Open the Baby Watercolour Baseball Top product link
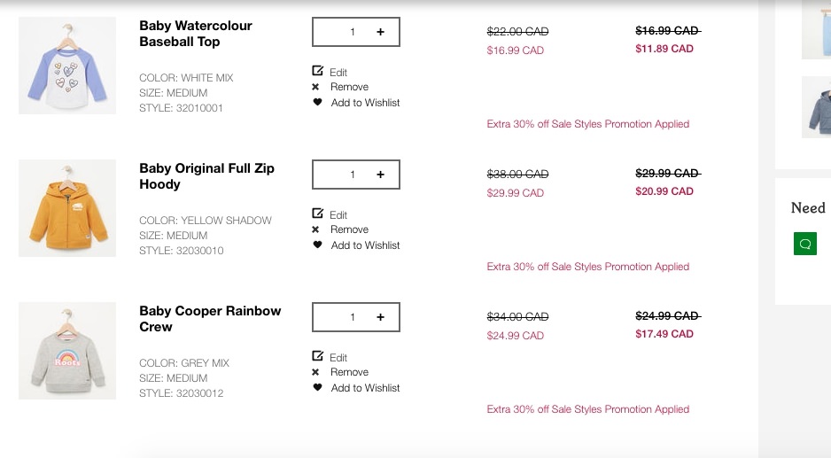This screenshot has width=831, height=458. click(x=195, y=34)
